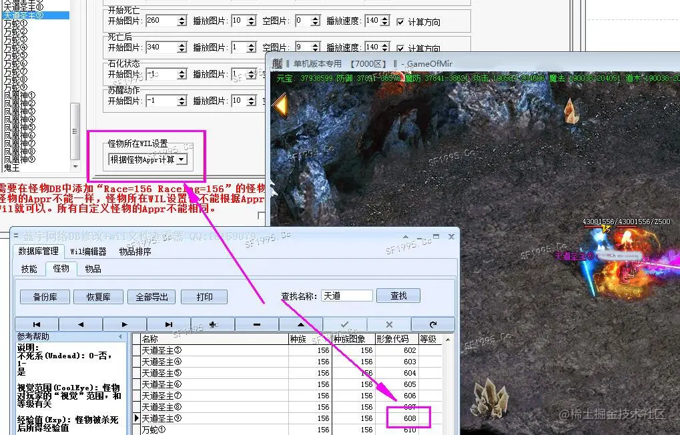Toggle 计算方向 checkbox in 开始死亡 group

(x=400, y=22)
